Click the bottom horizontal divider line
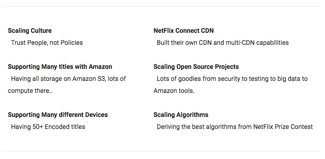Screen dimensions: 325x159 161,151
